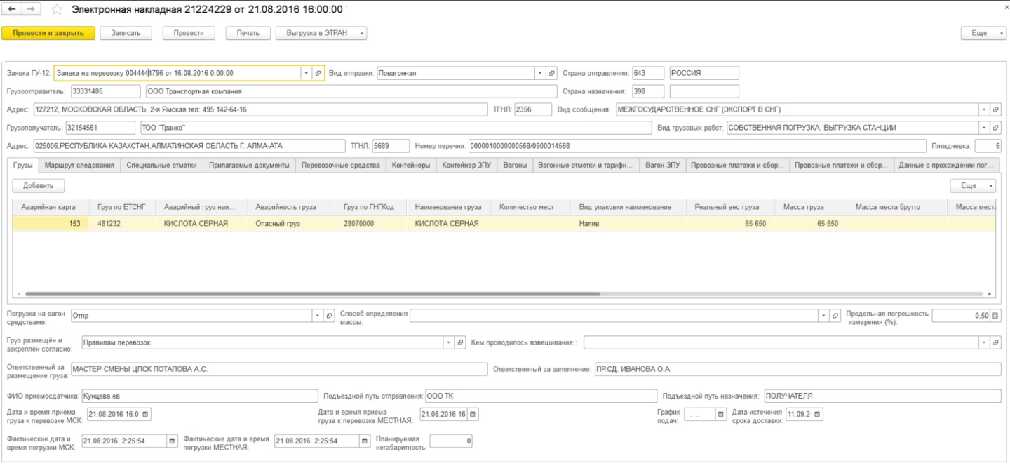Sort by the Аварийная карта column header
This screenshot has width=1010, height=468.
(50, 207)
